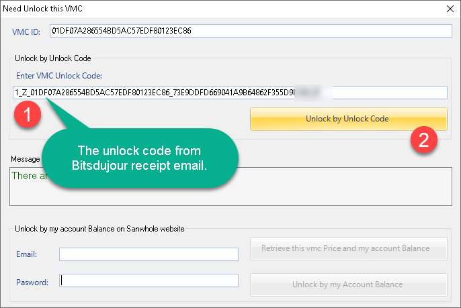Screen dimensions: 461x308
Task: Close the Need Unlock this VMC dialog
Action: pos(450,9)
